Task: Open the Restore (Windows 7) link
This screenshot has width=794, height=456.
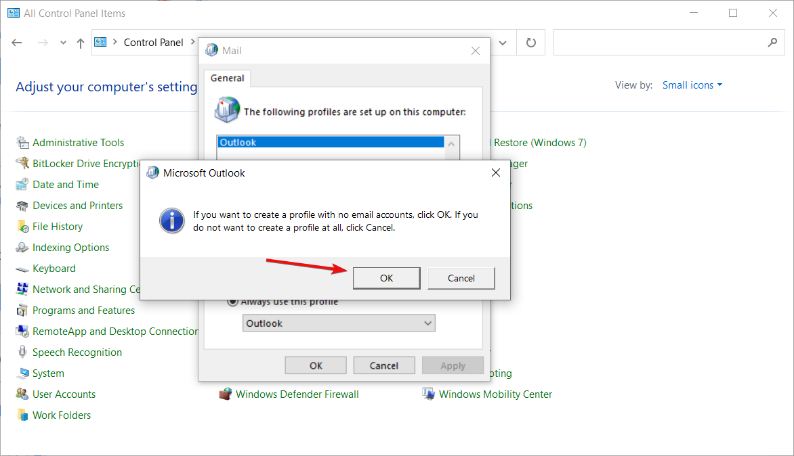Action: coord(540,143)
